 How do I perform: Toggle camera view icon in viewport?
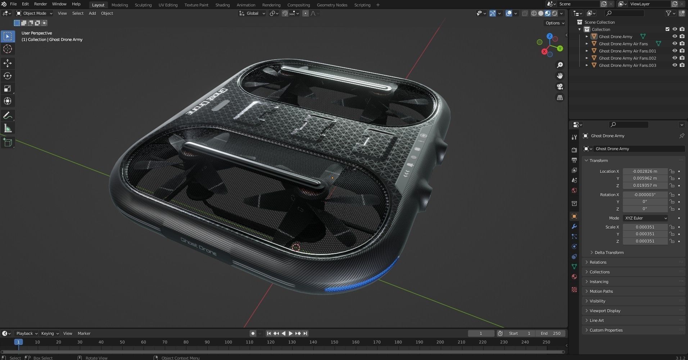560,87
